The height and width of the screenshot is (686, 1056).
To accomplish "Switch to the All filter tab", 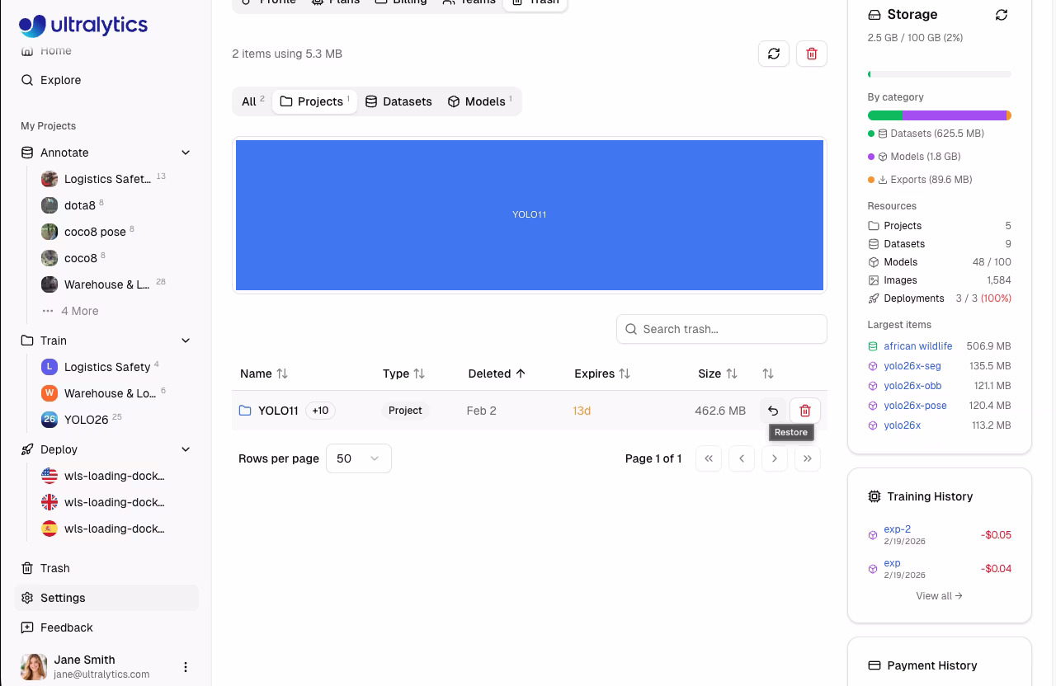I will pos(252,101).
